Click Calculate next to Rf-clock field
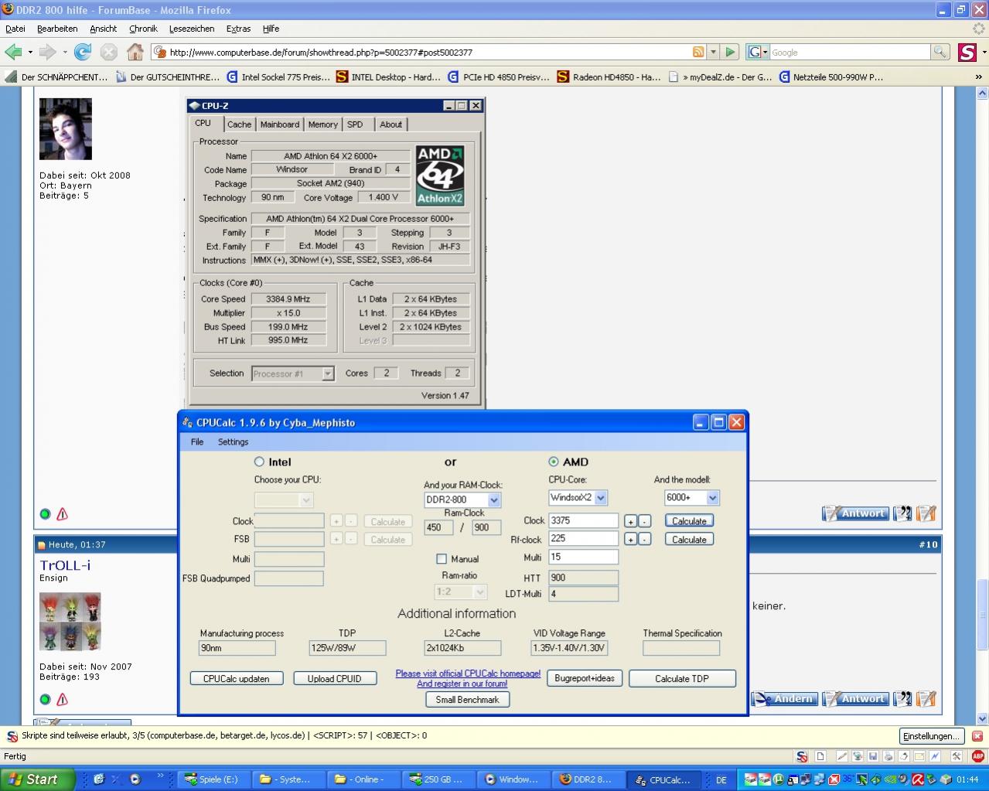The image size is (989, 791). (689, 540)
